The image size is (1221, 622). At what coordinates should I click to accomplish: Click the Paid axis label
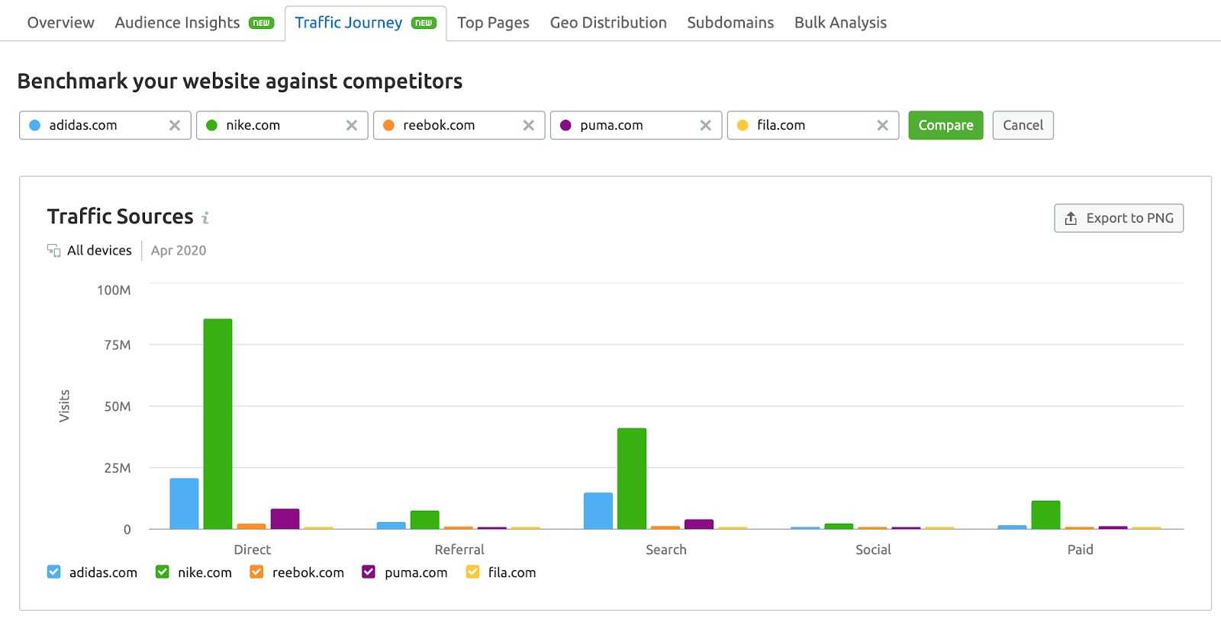click(1080, 550)
